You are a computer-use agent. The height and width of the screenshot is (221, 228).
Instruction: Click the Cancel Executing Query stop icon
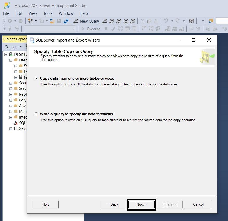coord(106,29)
